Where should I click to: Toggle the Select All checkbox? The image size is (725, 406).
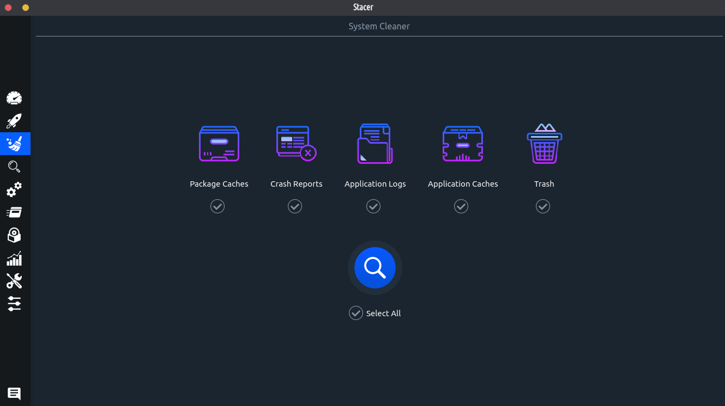[356, 313]
